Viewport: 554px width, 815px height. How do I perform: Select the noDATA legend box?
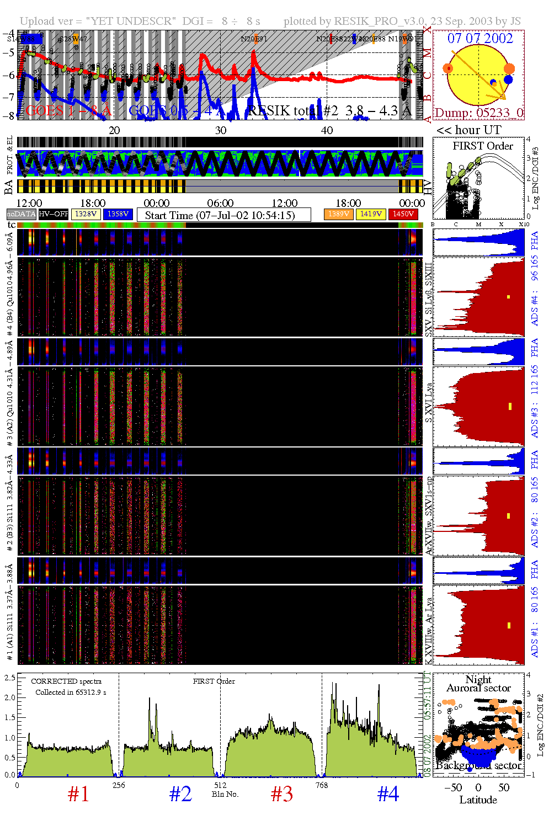[21, 214]
